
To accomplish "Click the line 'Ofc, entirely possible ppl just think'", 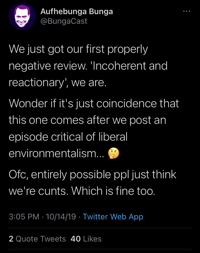I will pyautogui.click(x=93, y=175).
